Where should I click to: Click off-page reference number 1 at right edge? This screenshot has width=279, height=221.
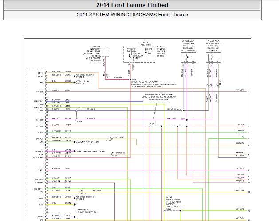point(249,92)
